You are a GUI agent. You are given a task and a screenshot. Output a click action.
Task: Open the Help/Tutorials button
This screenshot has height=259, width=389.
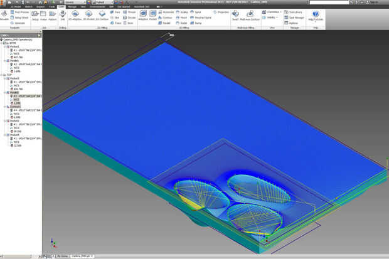pos(316,16)
